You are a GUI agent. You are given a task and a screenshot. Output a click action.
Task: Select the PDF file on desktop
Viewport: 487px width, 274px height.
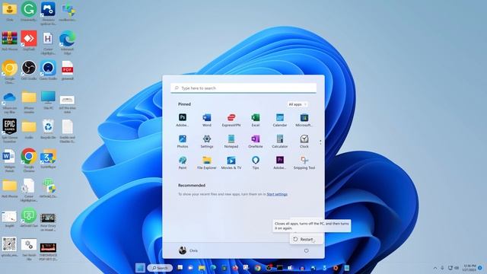coord(68,70)
